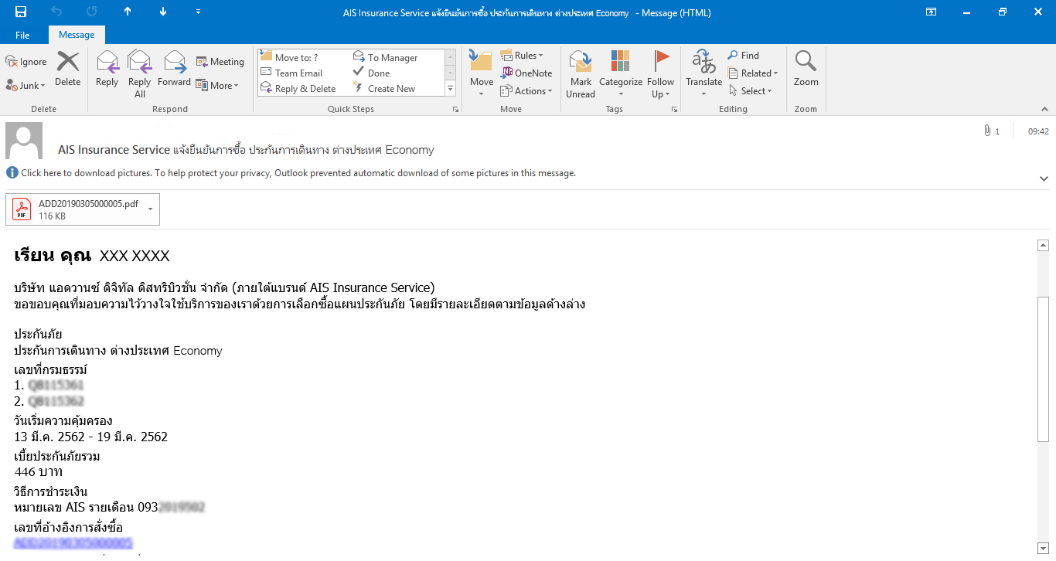The image size is (1056, 561).
Task: Go to the previous item with the up arrow
Action: pos(128,12)
